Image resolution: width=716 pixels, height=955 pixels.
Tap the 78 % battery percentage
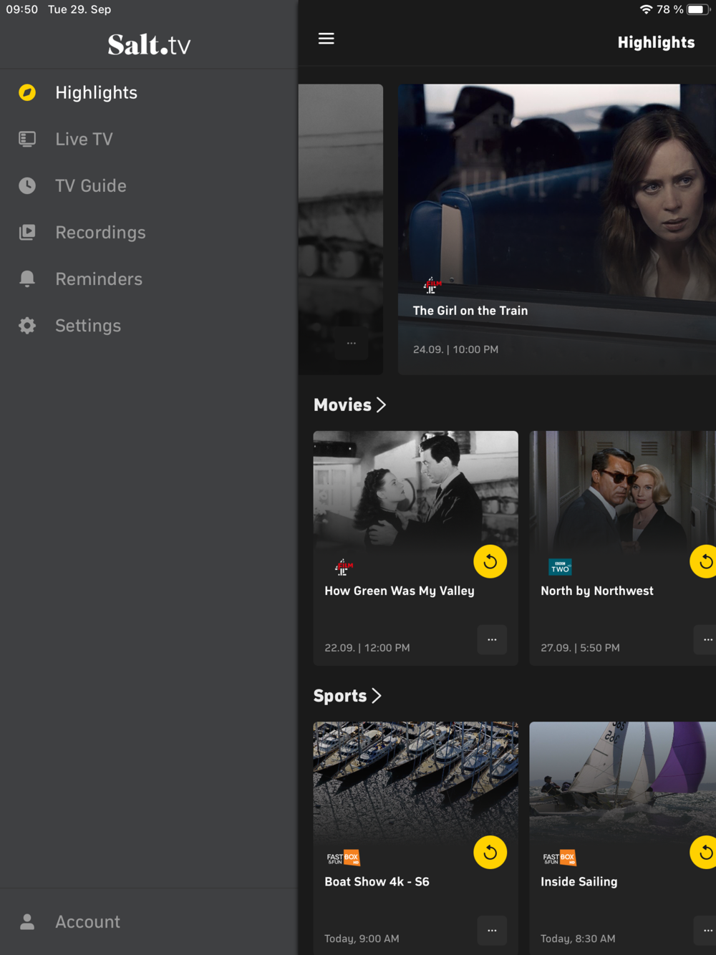(x=670, y=9)
